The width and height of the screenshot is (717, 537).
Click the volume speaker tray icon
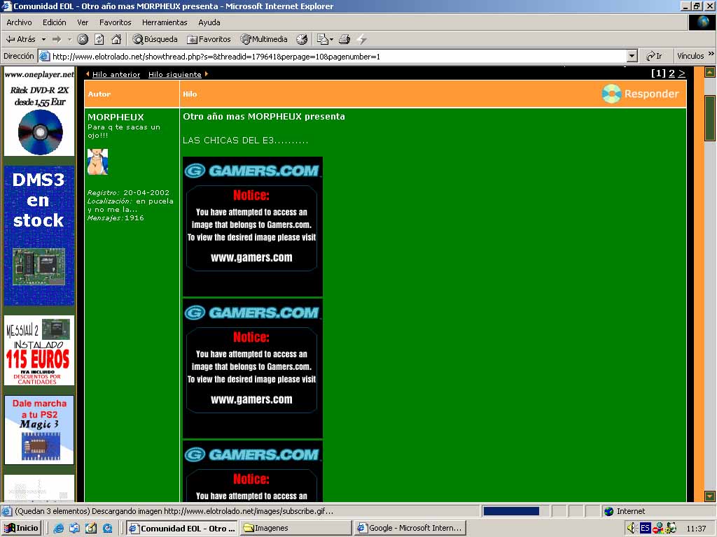[632, 528]
